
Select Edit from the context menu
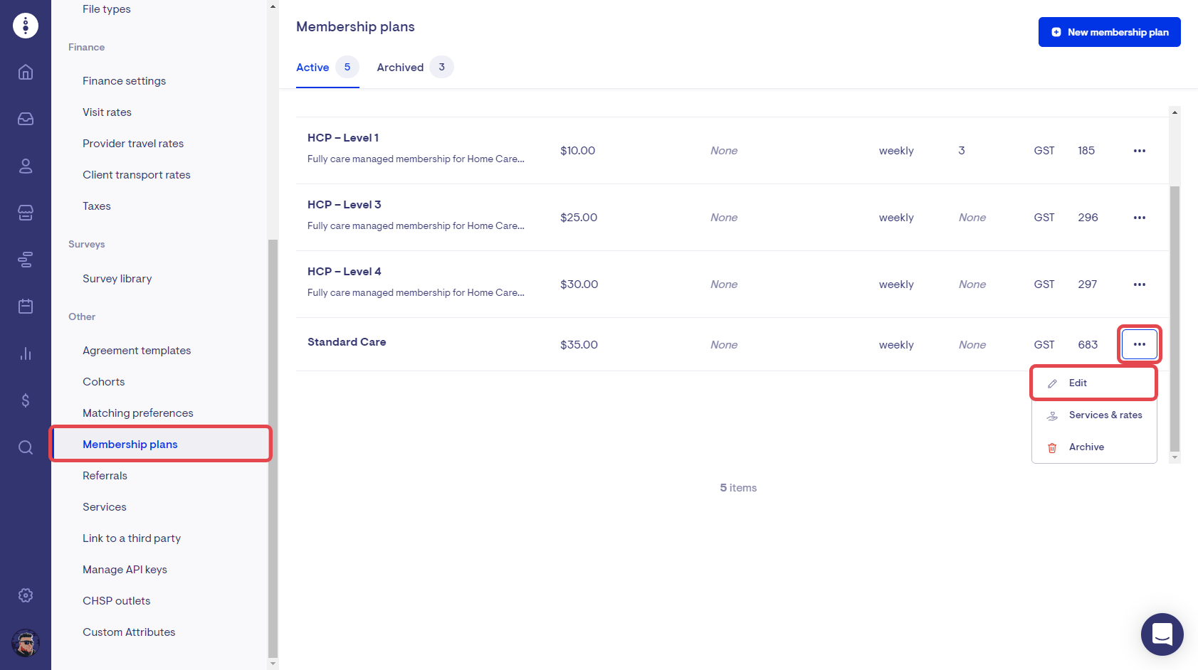1078,383
